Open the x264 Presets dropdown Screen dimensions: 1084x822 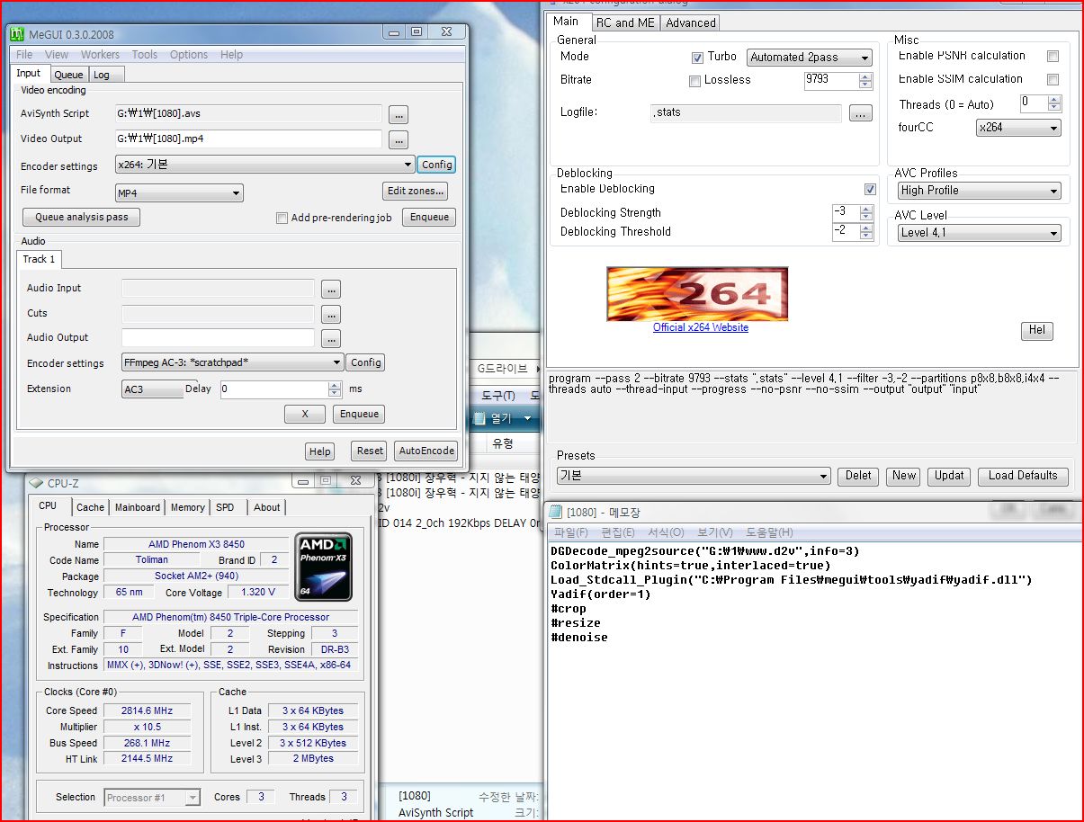[693, 476]
